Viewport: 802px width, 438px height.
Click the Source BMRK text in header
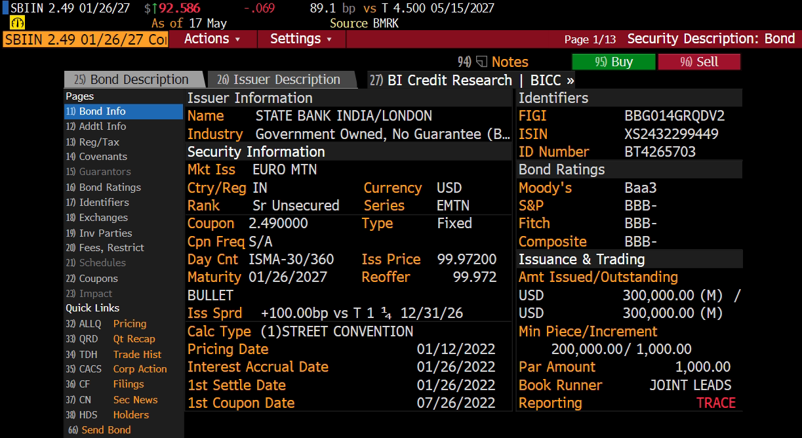point(364,23)
